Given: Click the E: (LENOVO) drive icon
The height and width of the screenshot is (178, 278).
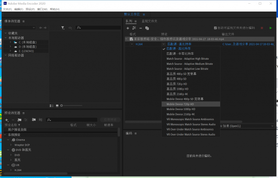Looking at the screenshot, I should coord(16,51).
